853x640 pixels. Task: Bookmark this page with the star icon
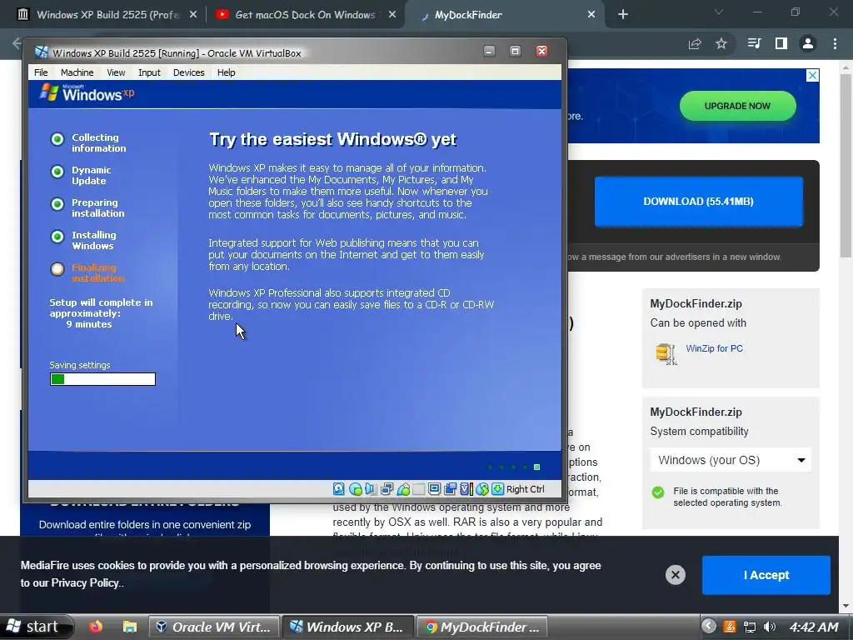pyautogui.click(x=721, y=43)
